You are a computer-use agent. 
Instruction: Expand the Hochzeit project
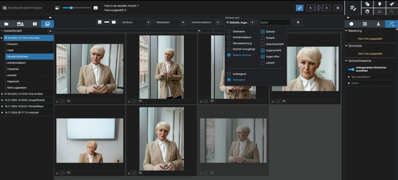2,112
